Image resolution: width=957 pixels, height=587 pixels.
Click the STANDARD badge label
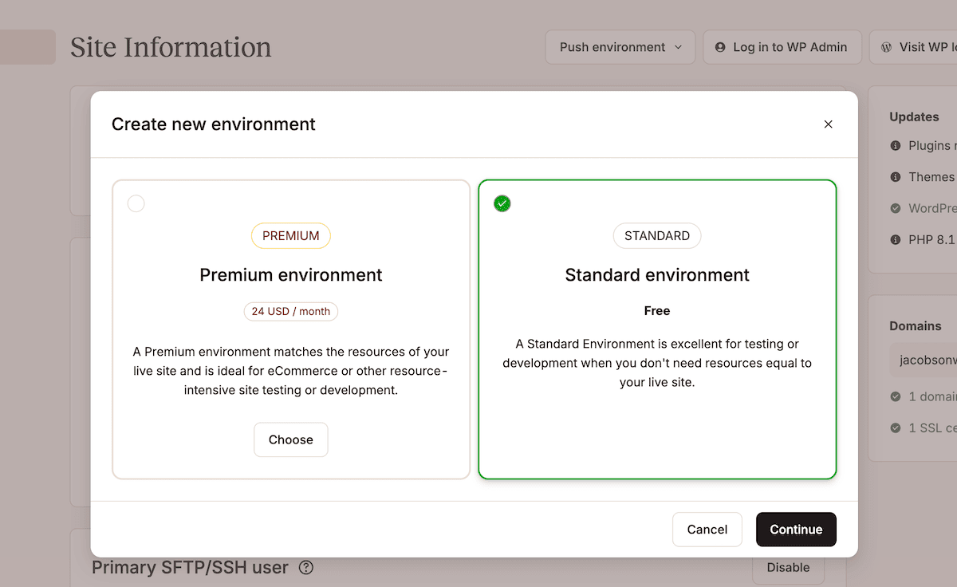657,235
